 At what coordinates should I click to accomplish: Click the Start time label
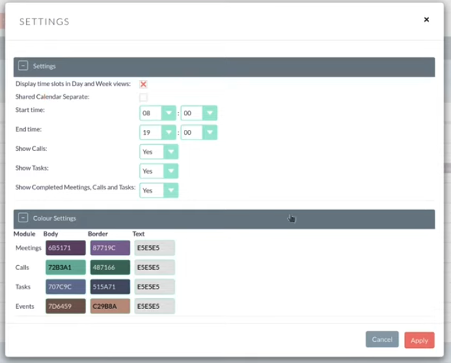(30, 110)
